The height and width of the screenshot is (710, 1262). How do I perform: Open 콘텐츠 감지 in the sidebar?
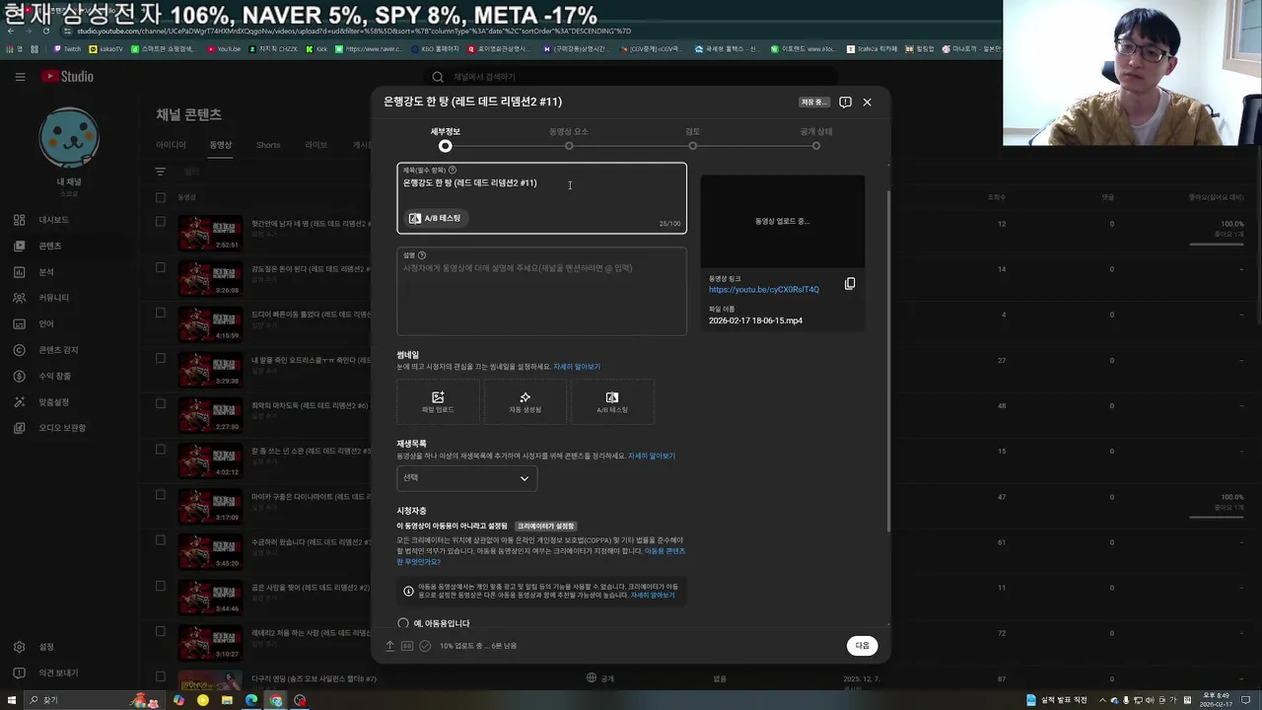tap(58, 350)
